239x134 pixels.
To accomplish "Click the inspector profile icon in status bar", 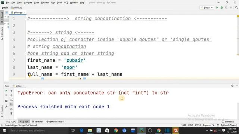I will [x=218, y=125].
